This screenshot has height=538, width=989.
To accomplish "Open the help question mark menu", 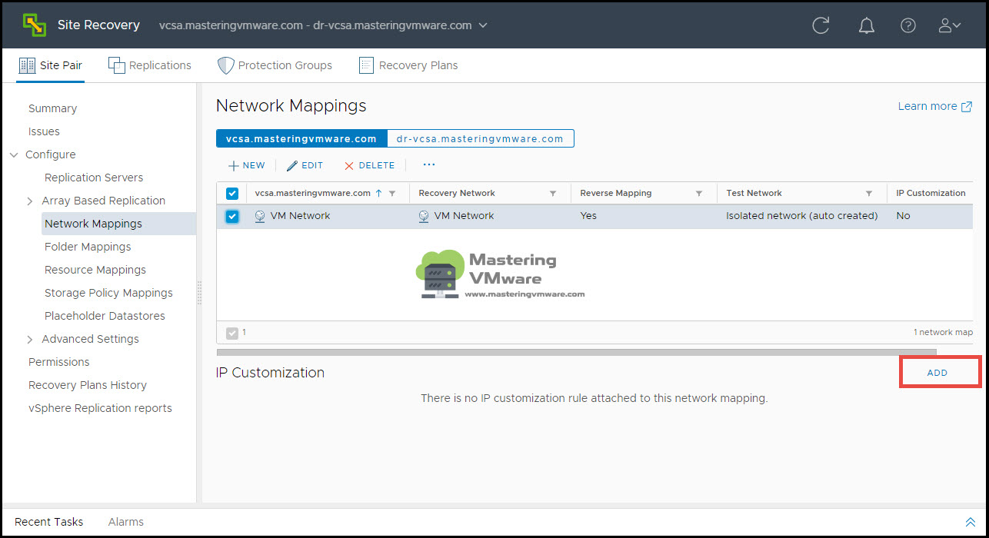I will (x=908, y=25).
